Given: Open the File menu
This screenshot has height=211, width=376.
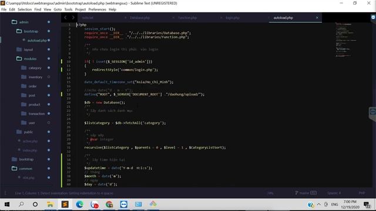Looking at the screenshot, I should click(x=4, y=9).
